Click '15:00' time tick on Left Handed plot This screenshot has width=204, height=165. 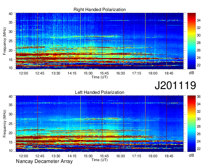pyautogui.click(x=88, y=156)
